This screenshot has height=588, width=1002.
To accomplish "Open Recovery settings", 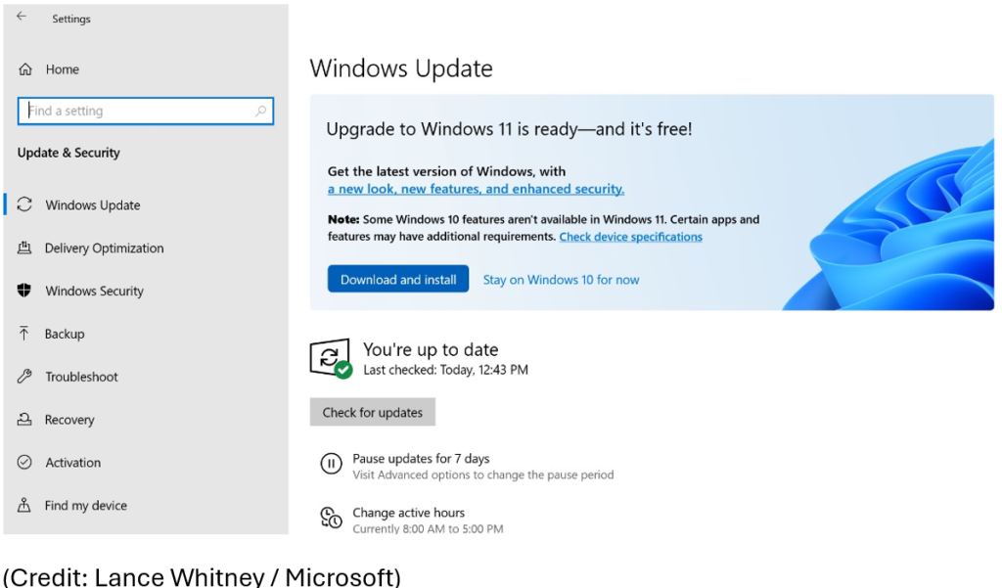I will point(69,420).
